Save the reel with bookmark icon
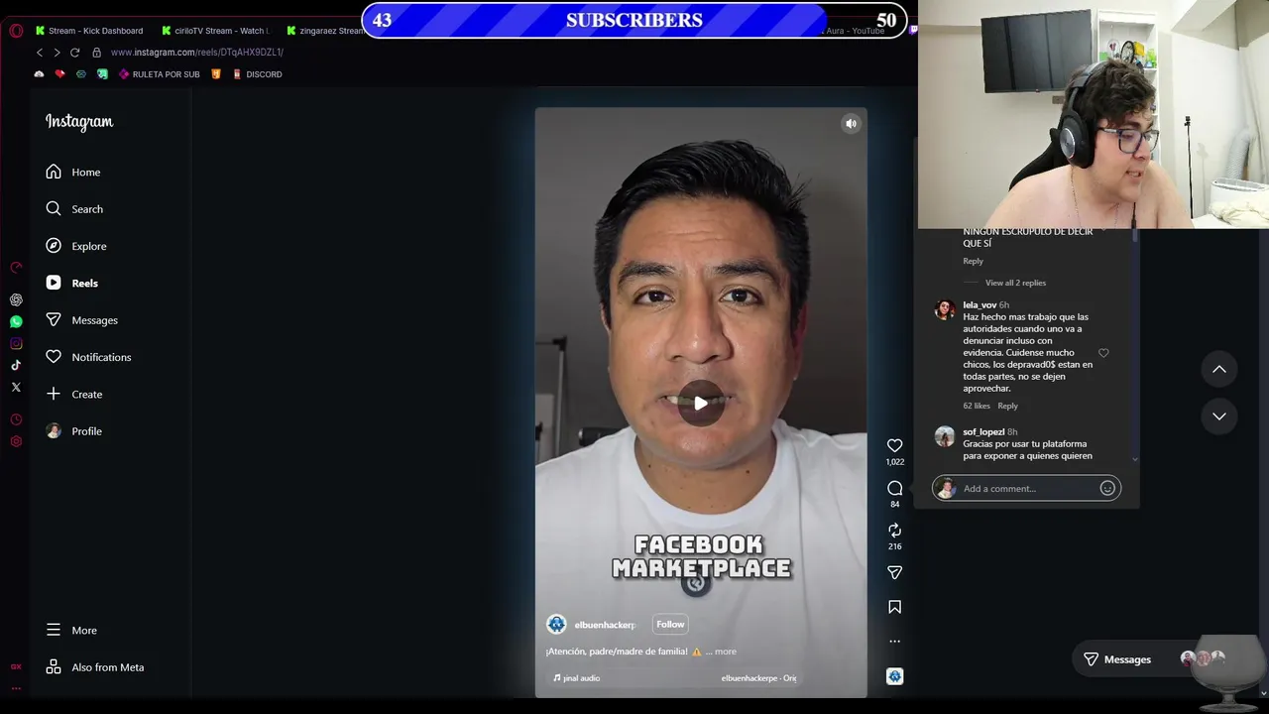This screenshot has width=1269, height=714. pyautogui.click(x=894, y=607)
